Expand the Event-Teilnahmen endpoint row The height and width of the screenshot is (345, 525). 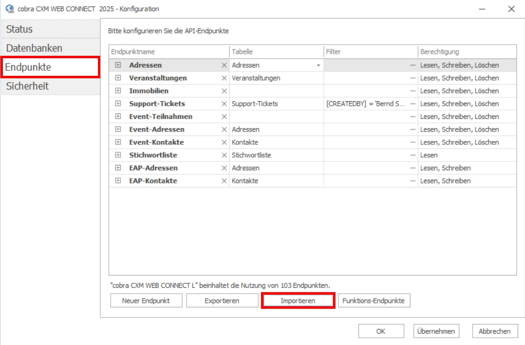coord(118,116)
